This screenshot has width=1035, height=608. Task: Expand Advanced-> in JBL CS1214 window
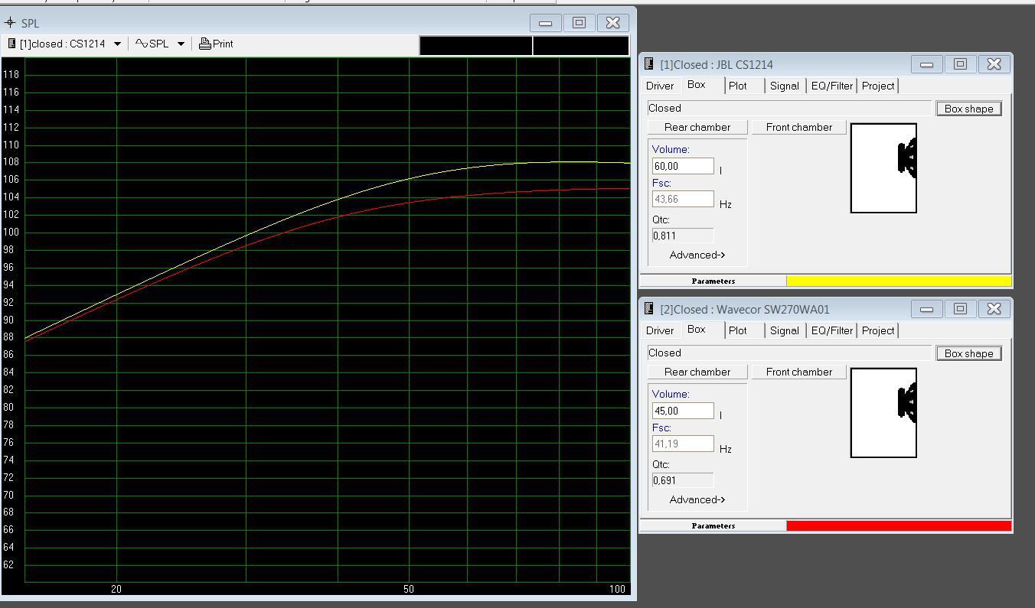pos(697,255)
